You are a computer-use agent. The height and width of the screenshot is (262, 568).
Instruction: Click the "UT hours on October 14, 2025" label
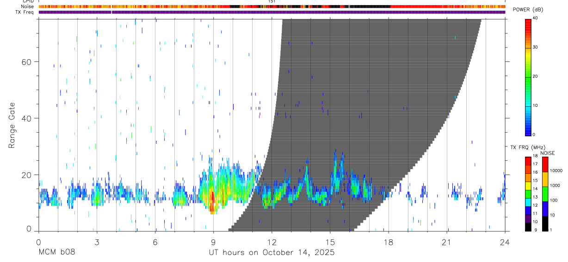[272, 253]
